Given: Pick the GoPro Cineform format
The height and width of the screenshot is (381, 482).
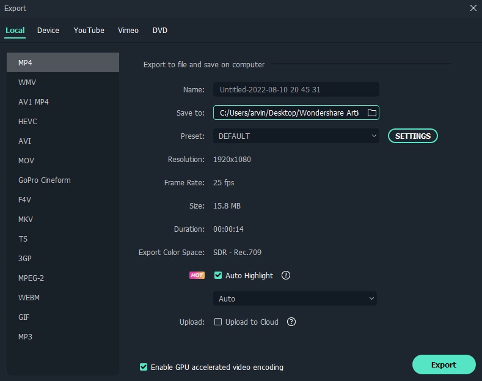Looking at the screenshot, I should point(45,180).
